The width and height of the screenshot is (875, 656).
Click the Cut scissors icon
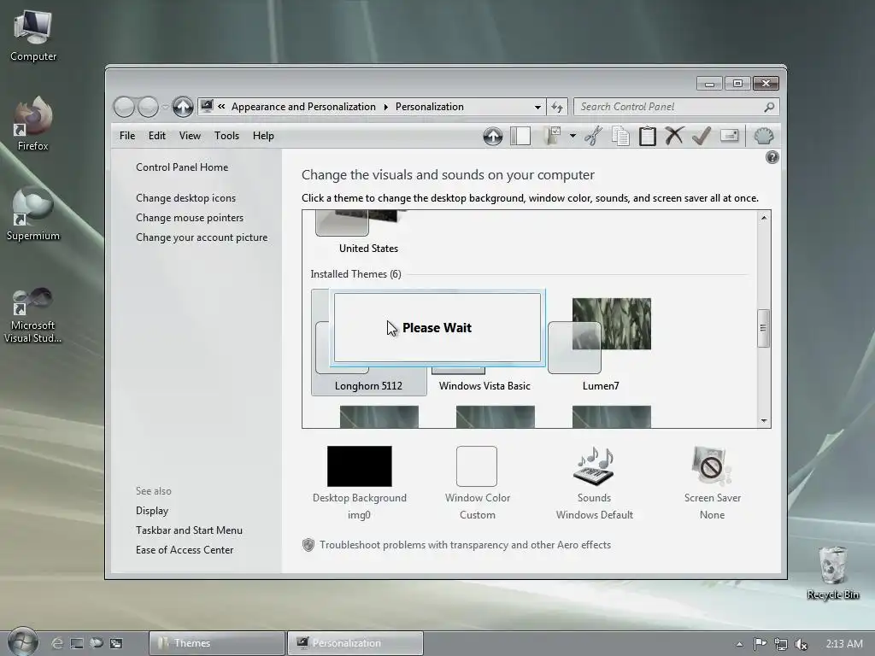click(x=593, y=136)
